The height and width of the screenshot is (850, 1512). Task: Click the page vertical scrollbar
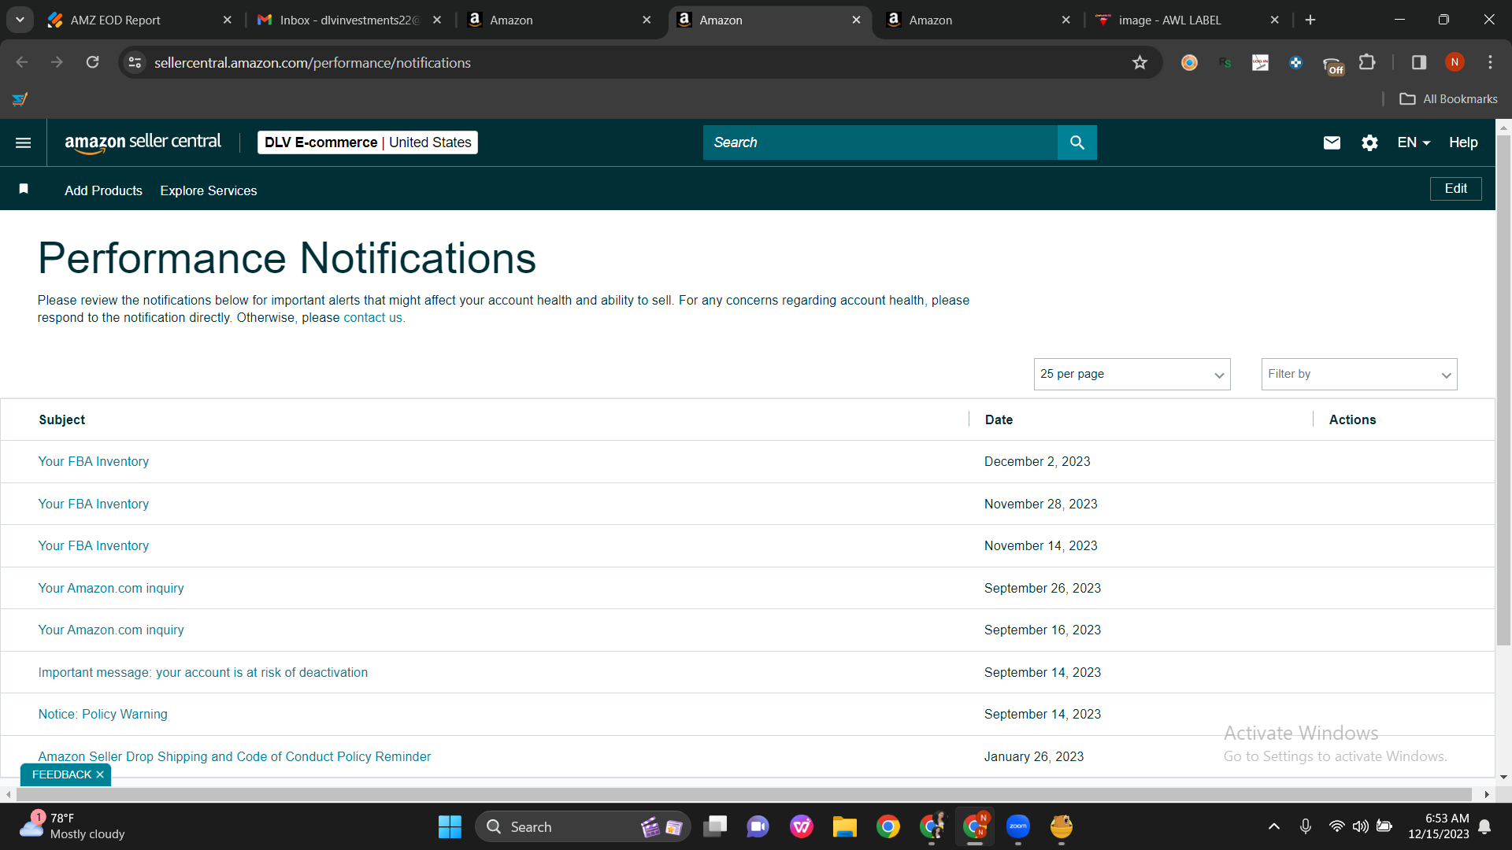click(x=1503, y=390)
